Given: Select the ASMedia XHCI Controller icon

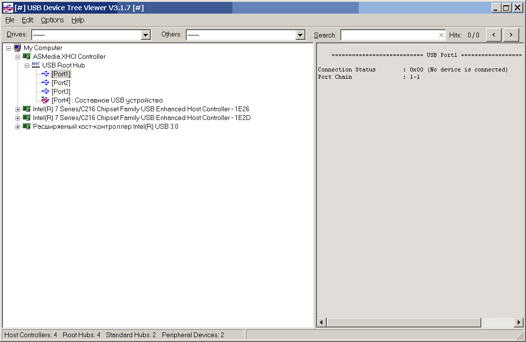Looking at the screenshot, I should 26,56.
